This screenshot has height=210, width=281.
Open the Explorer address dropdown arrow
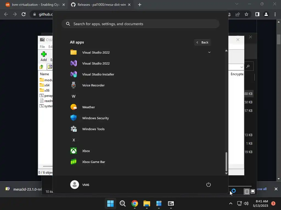(241, 67)
